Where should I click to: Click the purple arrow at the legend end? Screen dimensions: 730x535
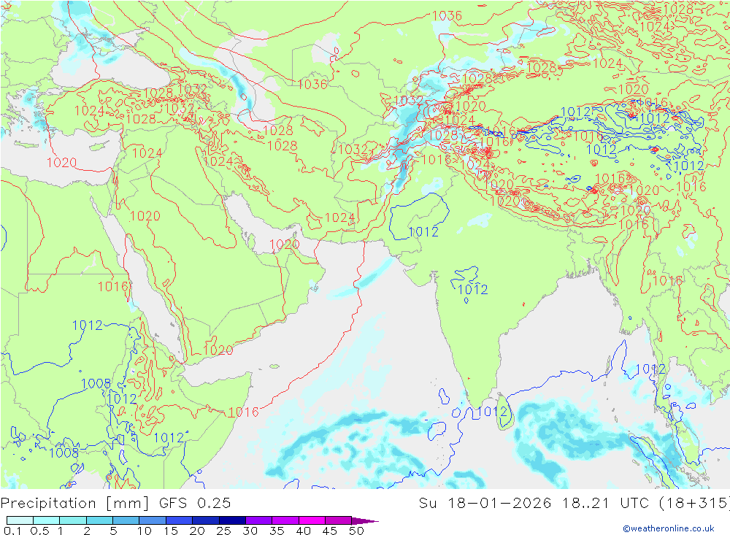tap(364, 520)
